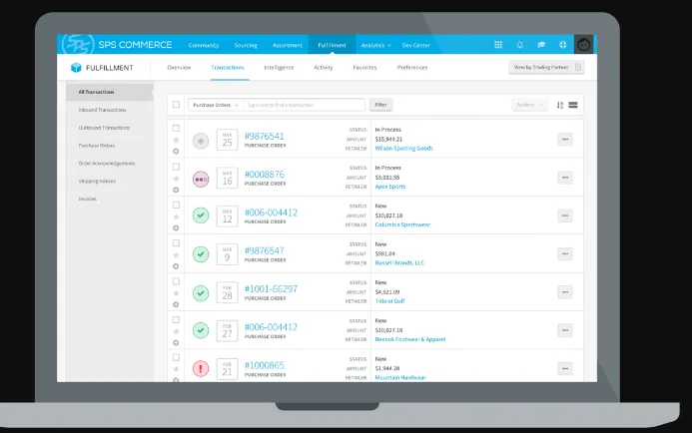Open the more options menu for #0008876

coord(565,178)
